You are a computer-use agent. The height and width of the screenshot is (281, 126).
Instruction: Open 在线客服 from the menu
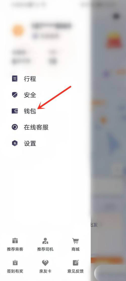click(x=36, y=127)
